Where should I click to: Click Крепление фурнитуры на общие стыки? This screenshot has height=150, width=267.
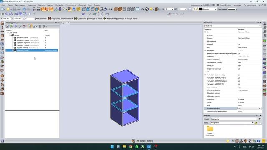click(x=121, y=18)
